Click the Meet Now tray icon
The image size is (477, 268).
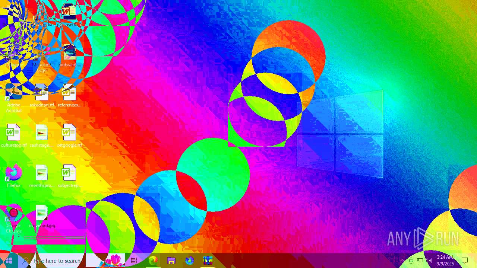click(x=411, y=261)
